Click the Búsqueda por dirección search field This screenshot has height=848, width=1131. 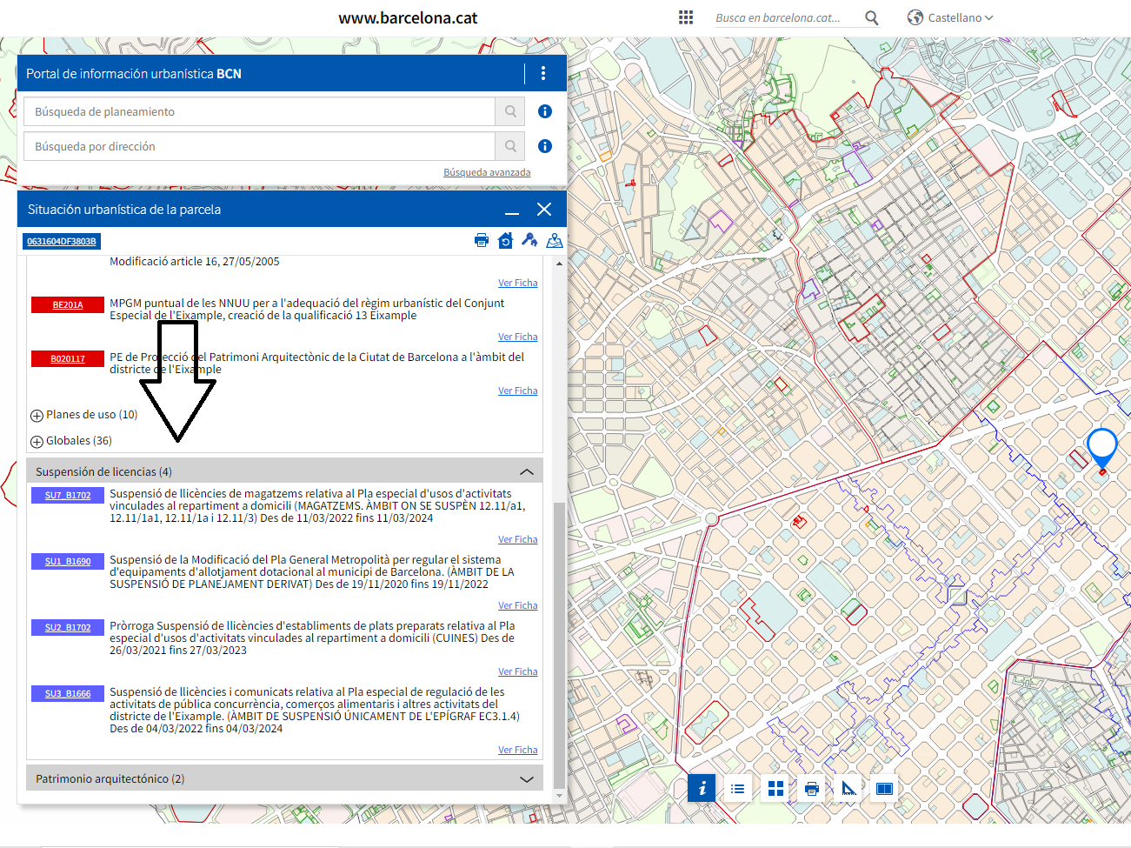[x=259, y=146]
